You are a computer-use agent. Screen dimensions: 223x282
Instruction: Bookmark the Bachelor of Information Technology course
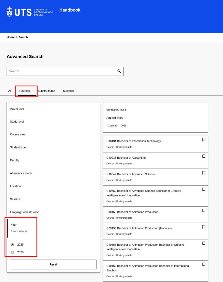coord(204,140)
